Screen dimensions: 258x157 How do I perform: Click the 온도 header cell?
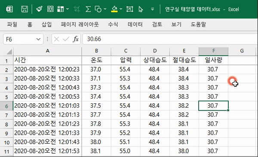pyautogui.click(x=96, y=60)
